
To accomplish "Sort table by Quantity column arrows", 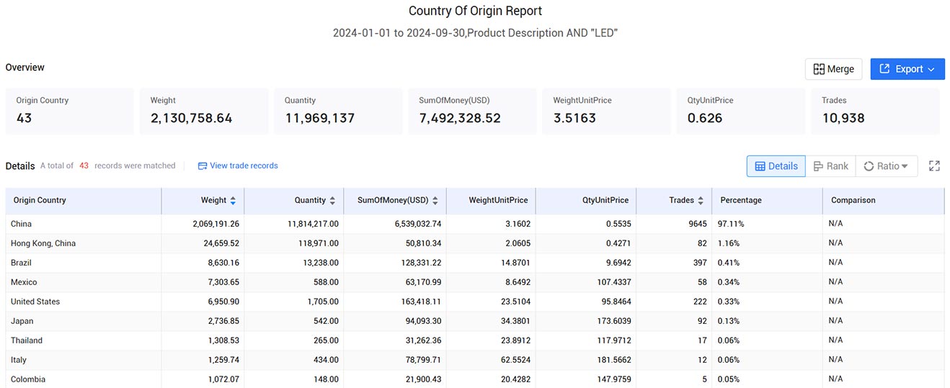I will coord(332,201).
